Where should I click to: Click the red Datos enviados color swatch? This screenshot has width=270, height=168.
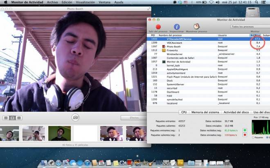point(245,135)
